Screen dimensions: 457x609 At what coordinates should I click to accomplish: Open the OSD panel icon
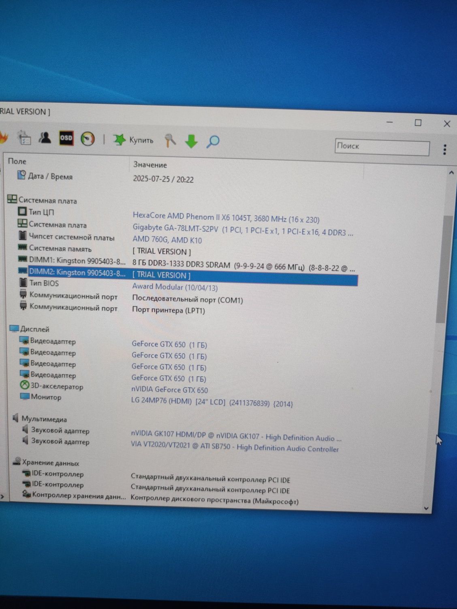[x=66, y=138]
